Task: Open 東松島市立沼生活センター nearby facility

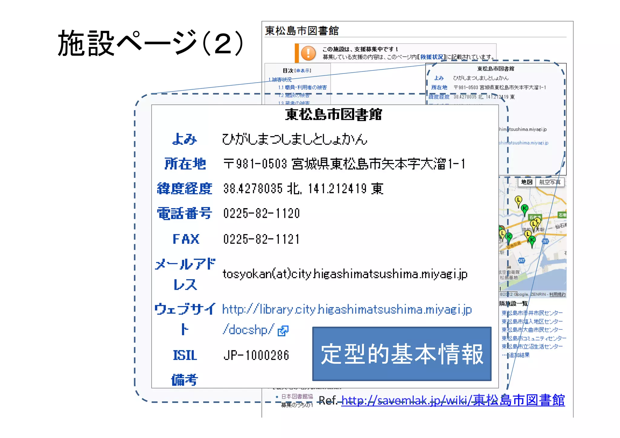Action: [532, 346]
